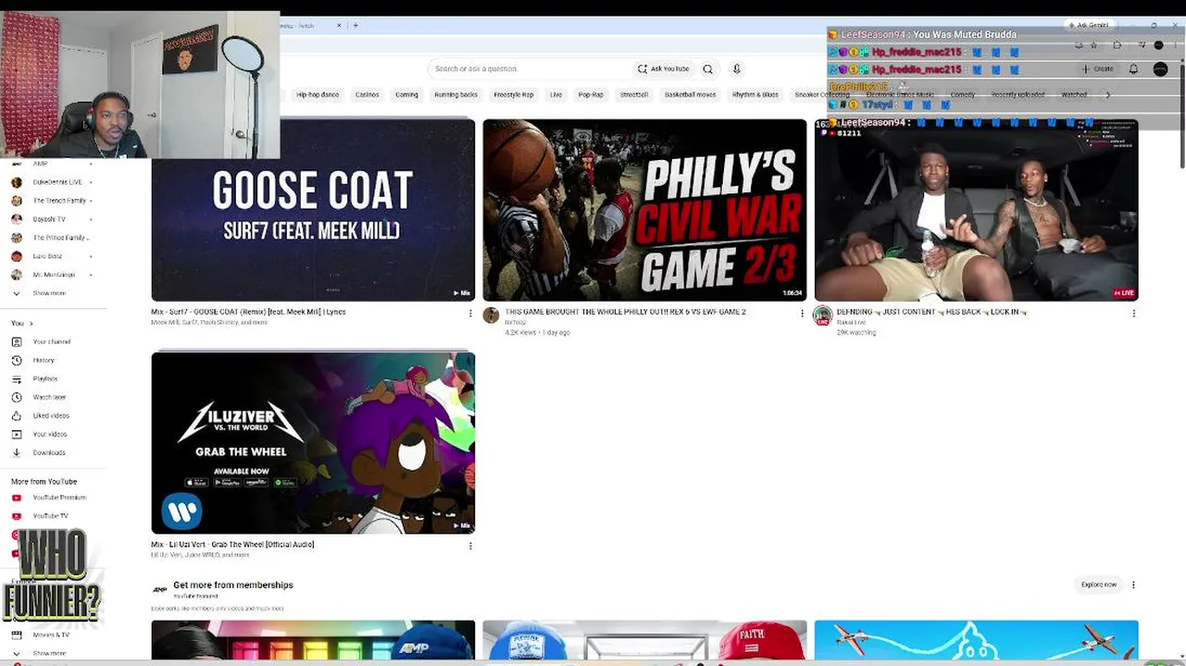Open the Goose Coat mix title link

[248, 312]
